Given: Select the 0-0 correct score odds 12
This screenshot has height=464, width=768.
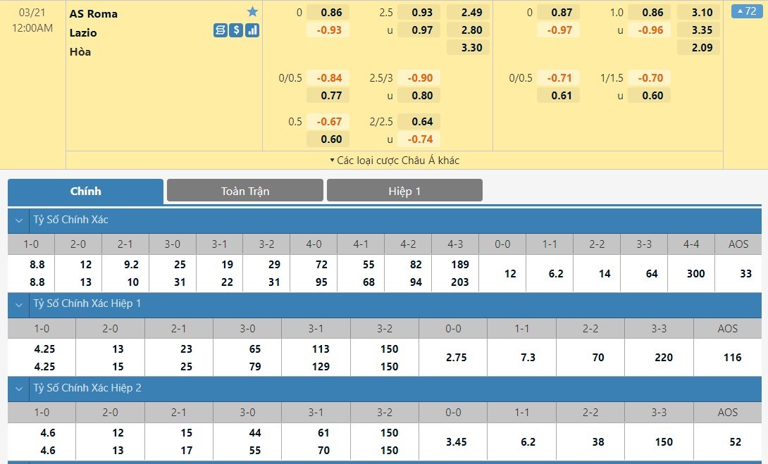Looking at the screenshot, I should pyautogui.click(x=510, y=273).
